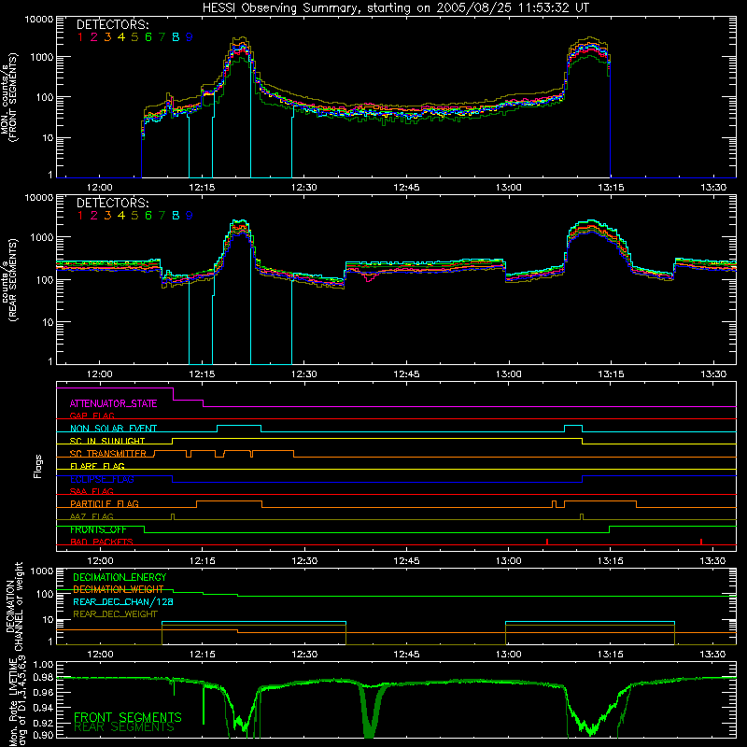Click the FRONT SEGMENTS livetime legend label
Image resolution: width=747 pixels, height=747 pixels.
tap(128, 717)
